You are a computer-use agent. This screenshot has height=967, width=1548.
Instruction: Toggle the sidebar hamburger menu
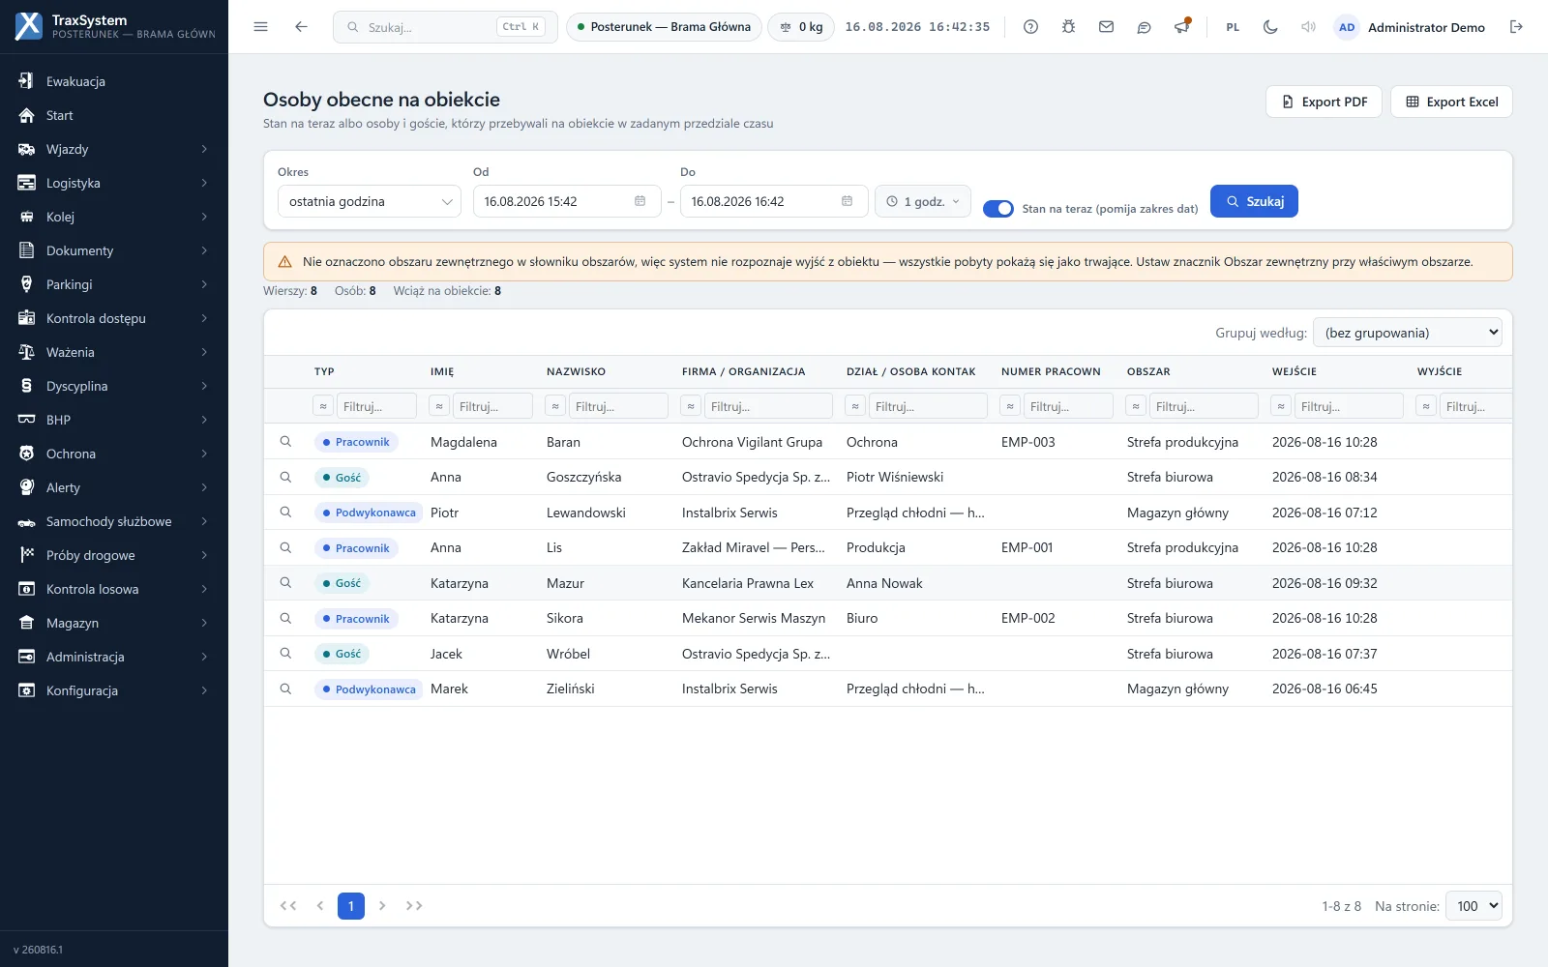coord(260,27)
